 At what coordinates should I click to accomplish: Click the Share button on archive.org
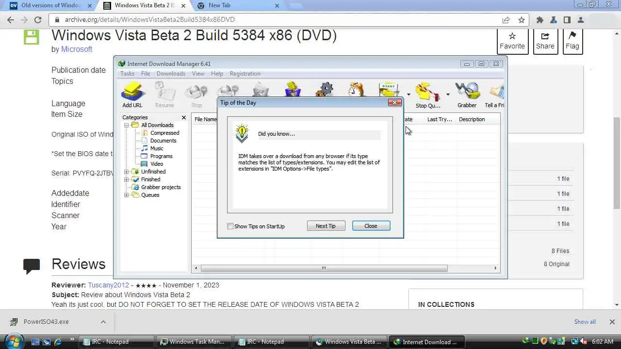(x=545, y=41)
